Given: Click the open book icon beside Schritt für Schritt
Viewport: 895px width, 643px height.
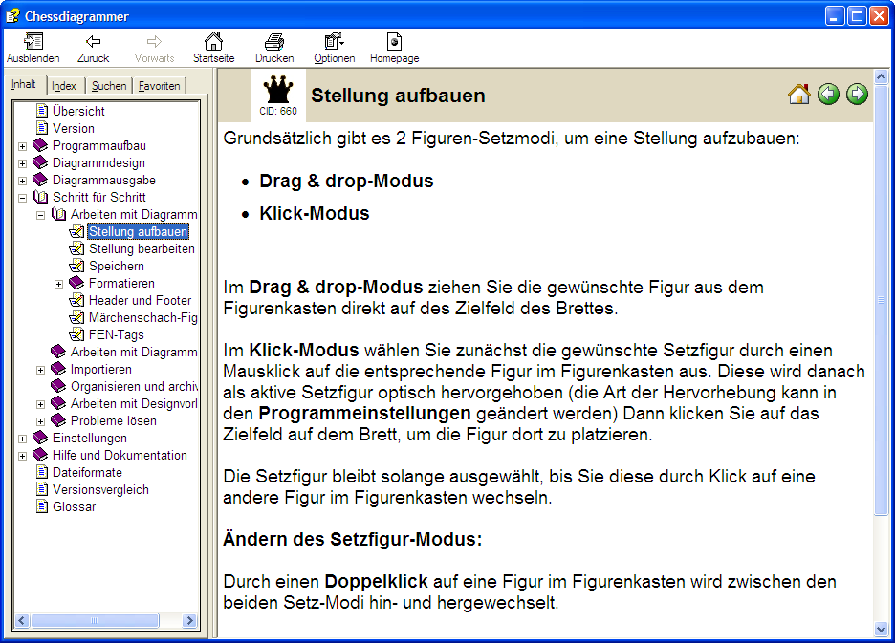Looking at the screenshot, I should pos(40,197).
